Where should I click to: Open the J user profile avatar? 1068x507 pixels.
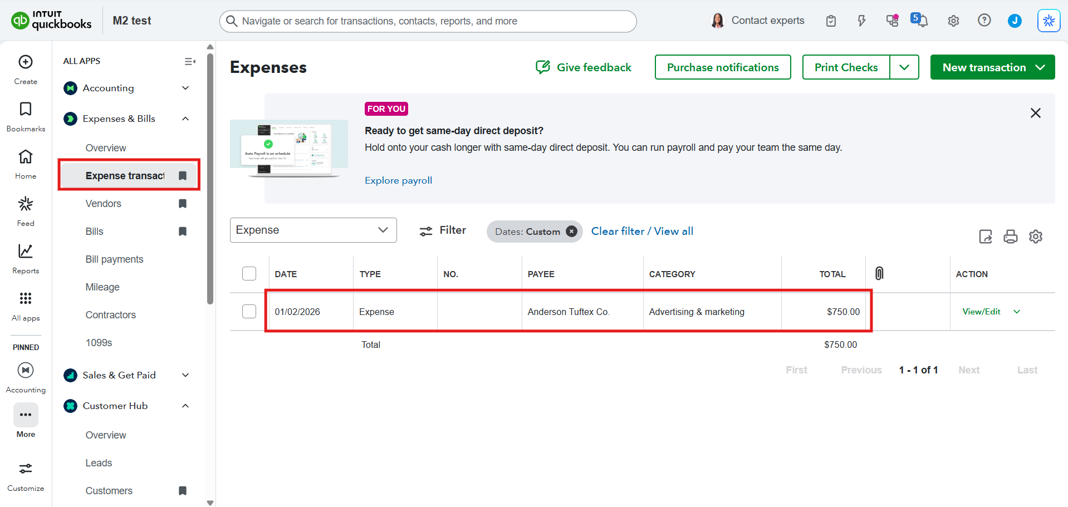1015,21
